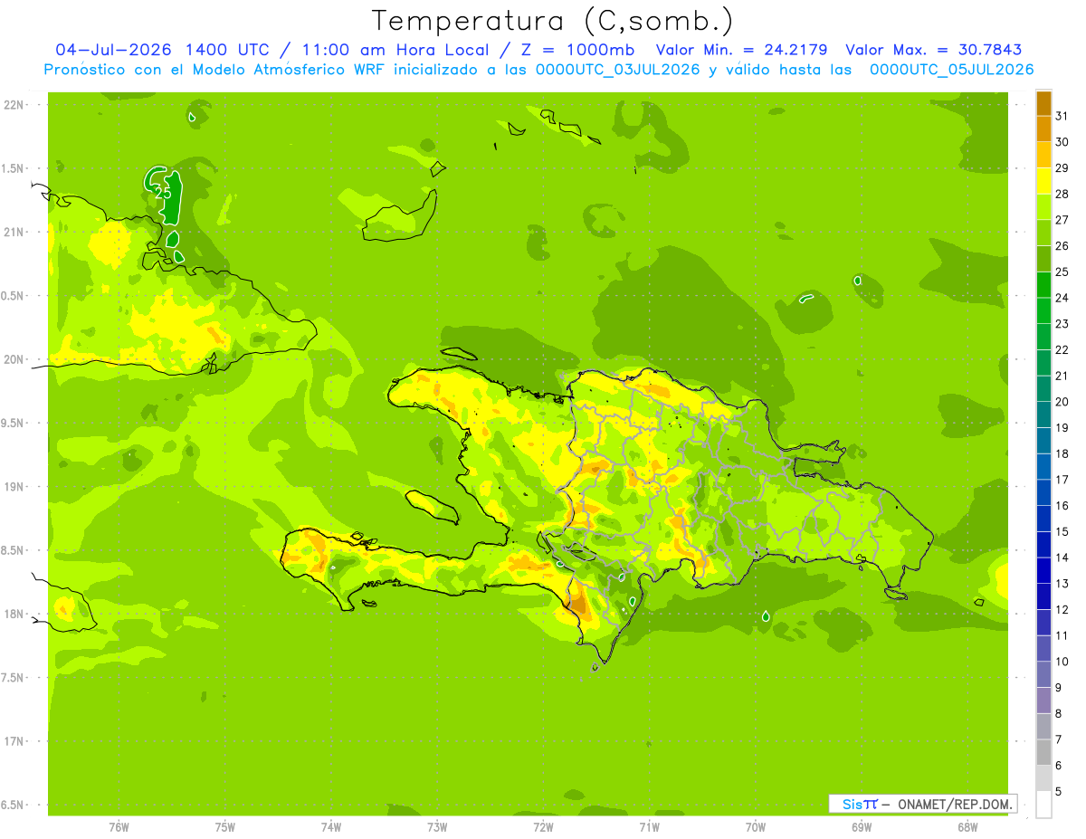Image resolution: width=1086 pixels, height=839 pixels.
Task: Click the "71W" longitude axis label
Action: (649, 827)
